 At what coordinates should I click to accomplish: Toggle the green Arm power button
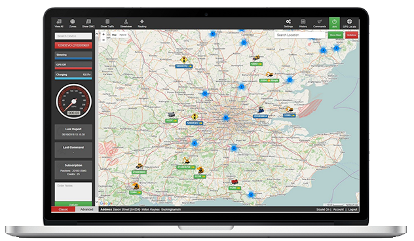click(x=334, y=23)
